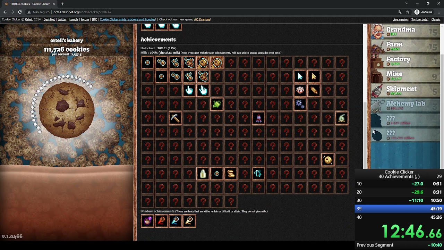Buy a Factory building

coord(405,61)
